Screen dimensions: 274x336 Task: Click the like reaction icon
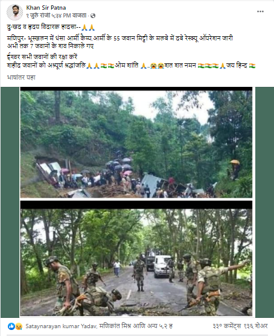(x=11, y=326)
